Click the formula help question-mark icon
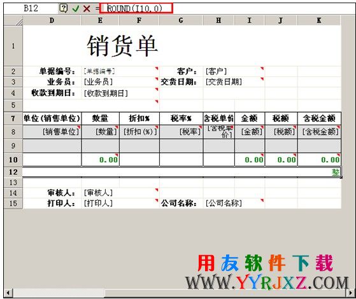 (64, 9)
